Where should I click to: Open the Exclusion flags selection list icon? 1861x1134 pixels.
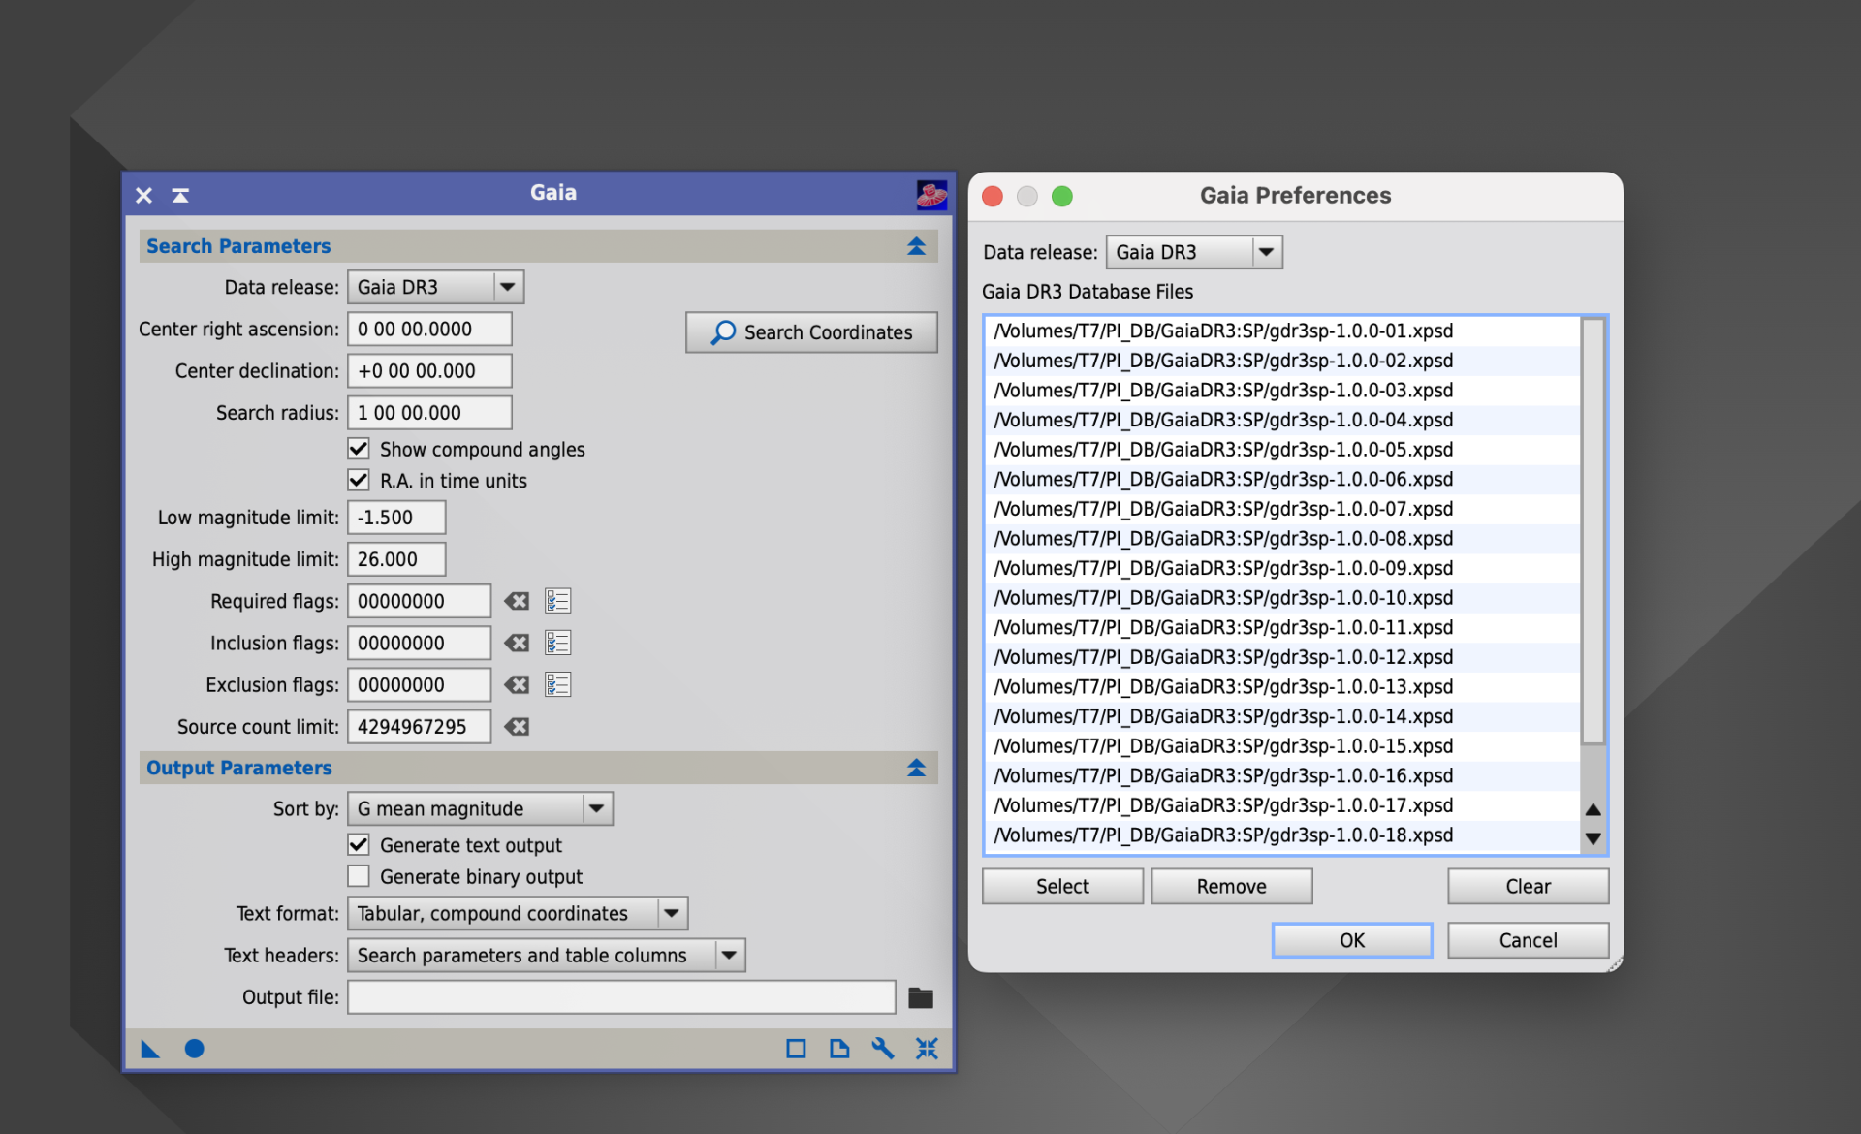557,685
